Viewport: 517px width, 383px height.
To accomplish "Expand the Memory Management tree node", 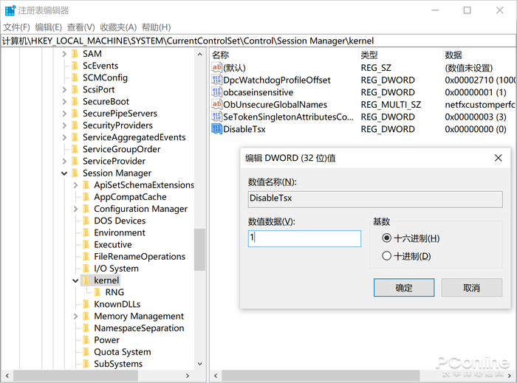I will [75, 316].
